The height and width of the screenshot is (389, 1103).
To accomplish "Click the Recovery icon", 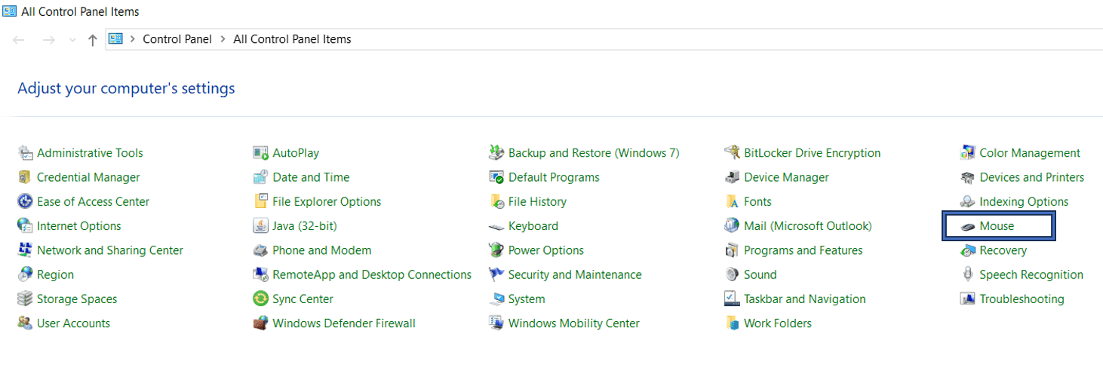I will [967, 250].
